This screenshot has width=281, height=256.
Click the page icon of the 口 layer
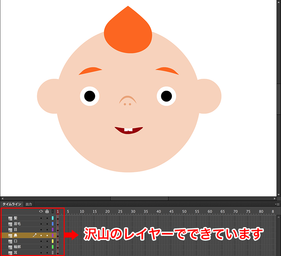pyautogui.click(x=10, y=241)
